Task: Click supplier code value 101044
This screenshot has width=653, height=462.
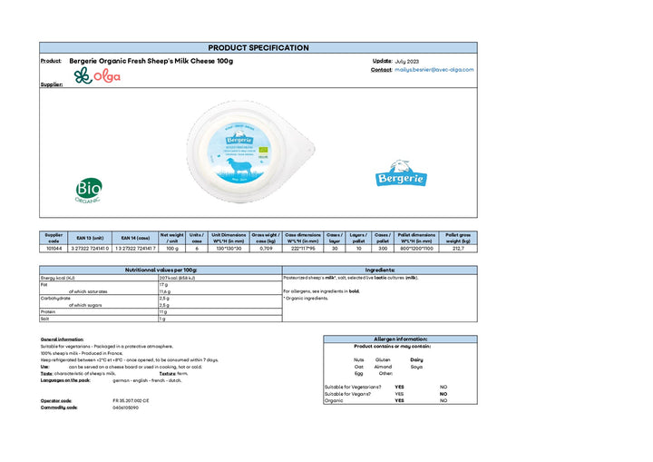Action: [x=54, y=249]
